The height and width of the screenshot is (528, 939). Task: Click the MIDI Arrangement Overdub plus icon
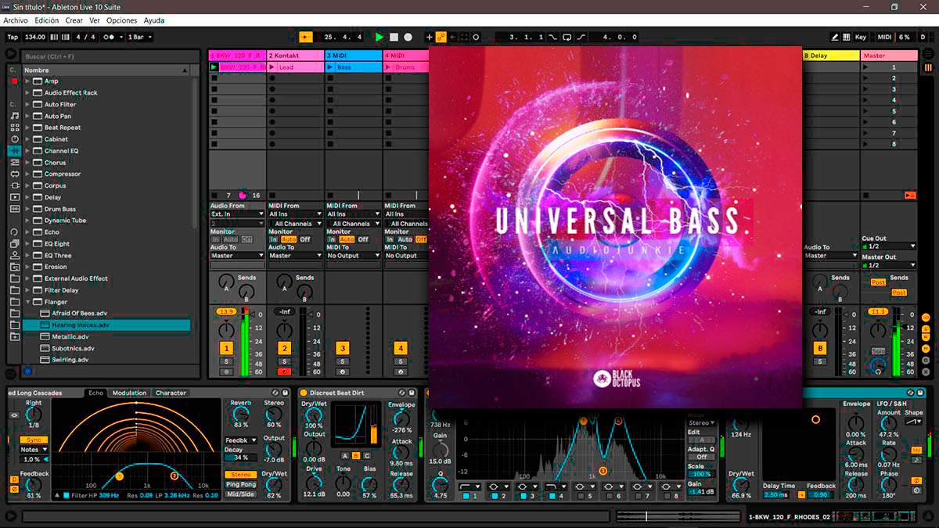pyautogui.click(x=429, y=37)
